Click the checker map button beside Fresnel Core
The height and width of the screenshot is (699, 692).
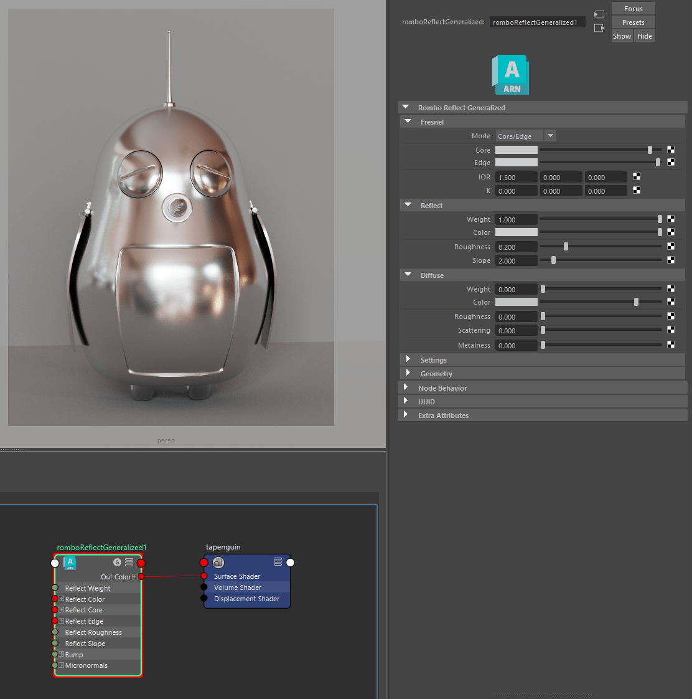tap(671, 149)
